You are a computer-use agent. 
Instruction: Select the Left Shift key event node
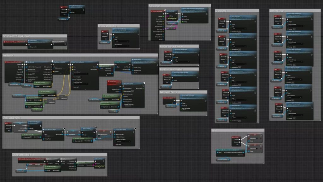click(x=236, y=141)
